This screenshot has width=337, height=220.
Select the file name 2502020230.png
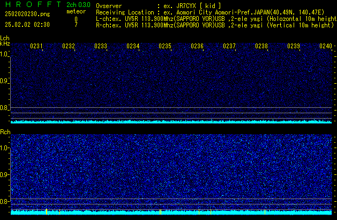(27, 14)
